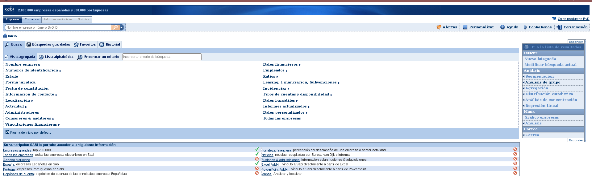Screen dimensions: 592x178
Task: Open the Noticias tab
Action: (x=83, y=19)
